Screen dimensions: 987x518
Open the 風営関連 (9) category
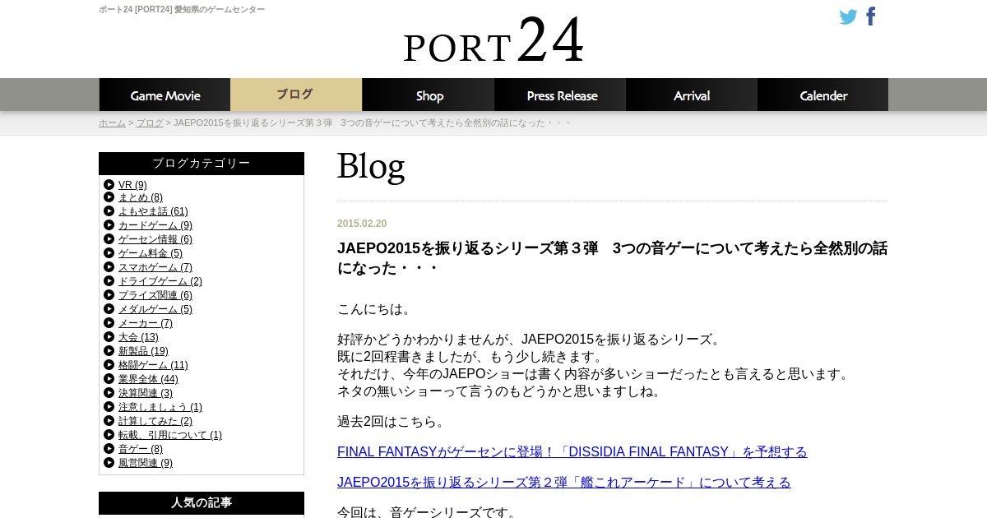click(146, 463)
